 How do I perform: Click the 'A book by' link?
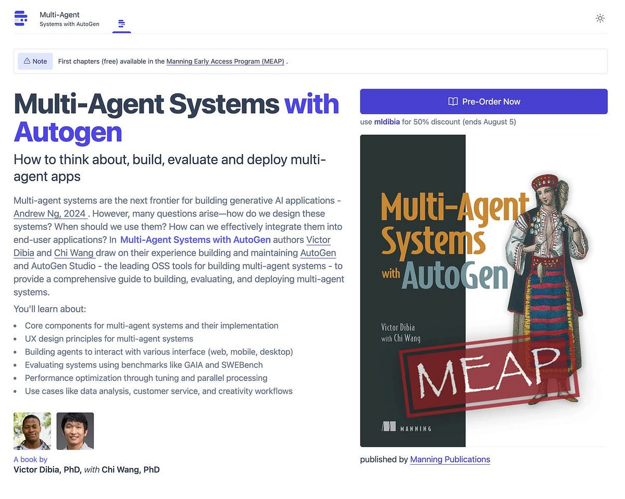(x=30, y=459)
